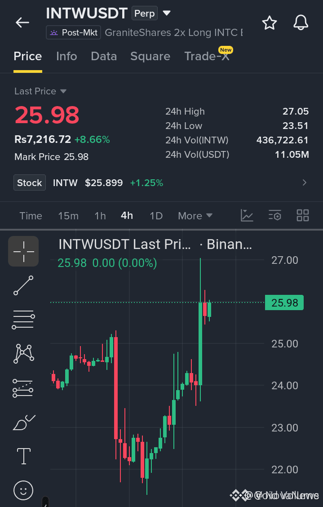Expand the Last Price dropdown
Image resolution: width=323 pixels, height=507 pixels.
(63, 91)
